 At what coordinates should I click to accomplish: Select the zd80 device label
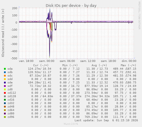click(11, 114)
